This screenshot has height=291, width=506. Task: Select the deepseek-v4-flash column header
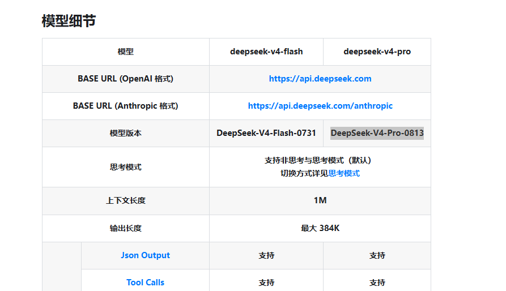(266, 52)
